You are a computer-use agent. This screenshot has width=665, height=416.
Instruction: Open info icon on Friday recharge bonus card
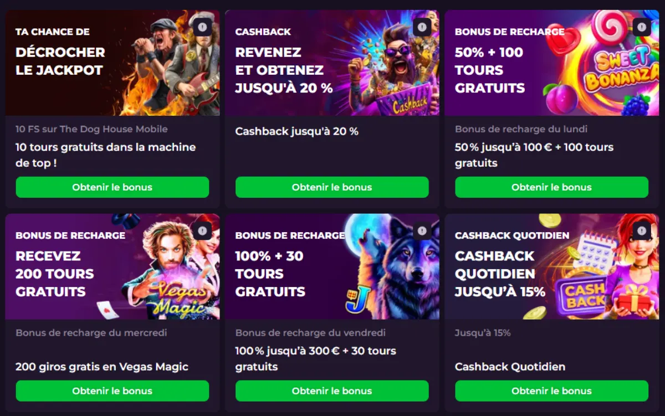tap(421, 231)
